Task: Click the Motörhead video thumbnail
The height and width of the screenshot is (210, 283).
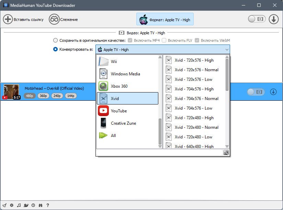Action: [x=11, y=91]
